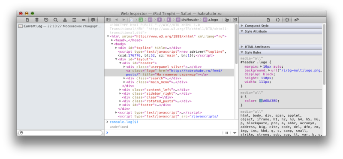Screen dimensions: 343x159
Task: Click the Current Log entry icon
Action: (x=21, y=26)
